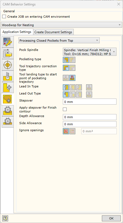The height and width of the screenshot is (223, 123).
Task: Open the machine settings tab with wrench icon
Action: point(8,42)
